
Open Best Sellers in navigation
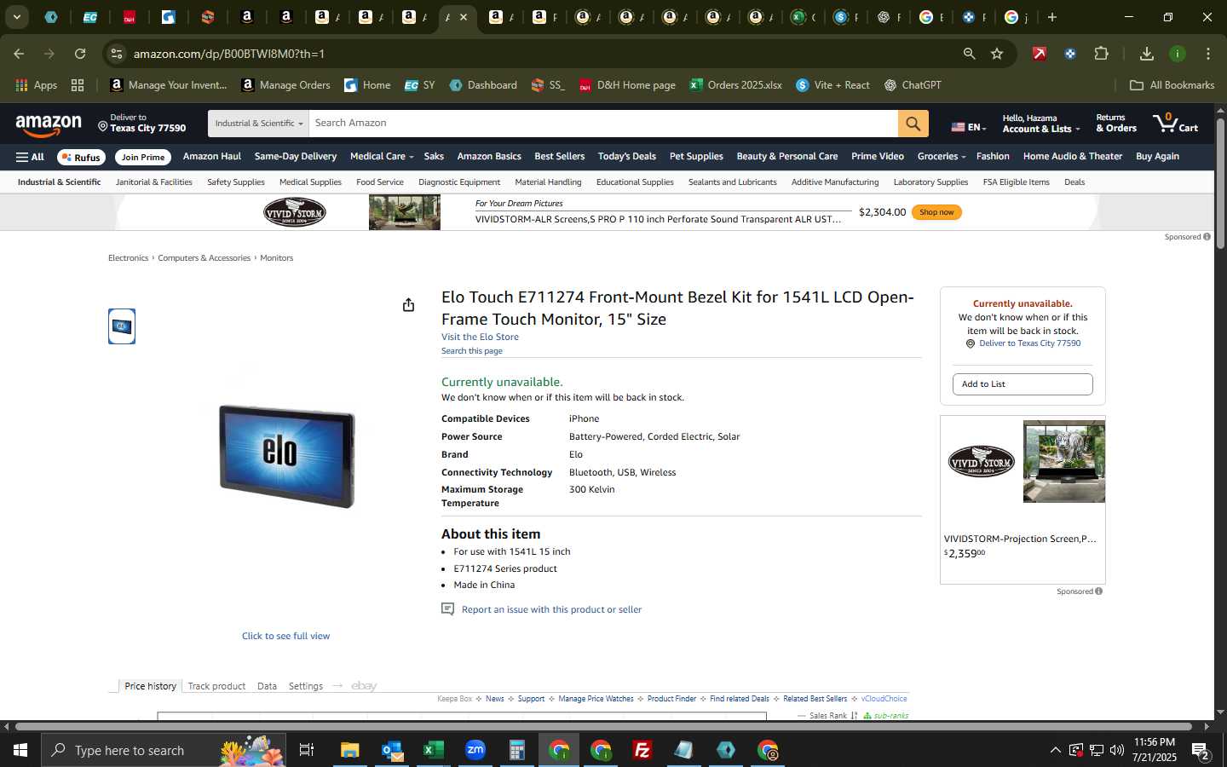(x=560, y=157)
